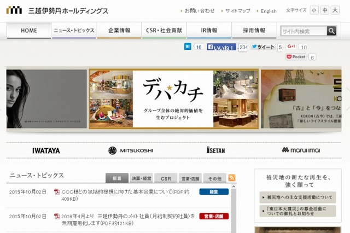The image size is (350, 233).
Task: Select the CSR news tab
Action: (x=166, y=178)
